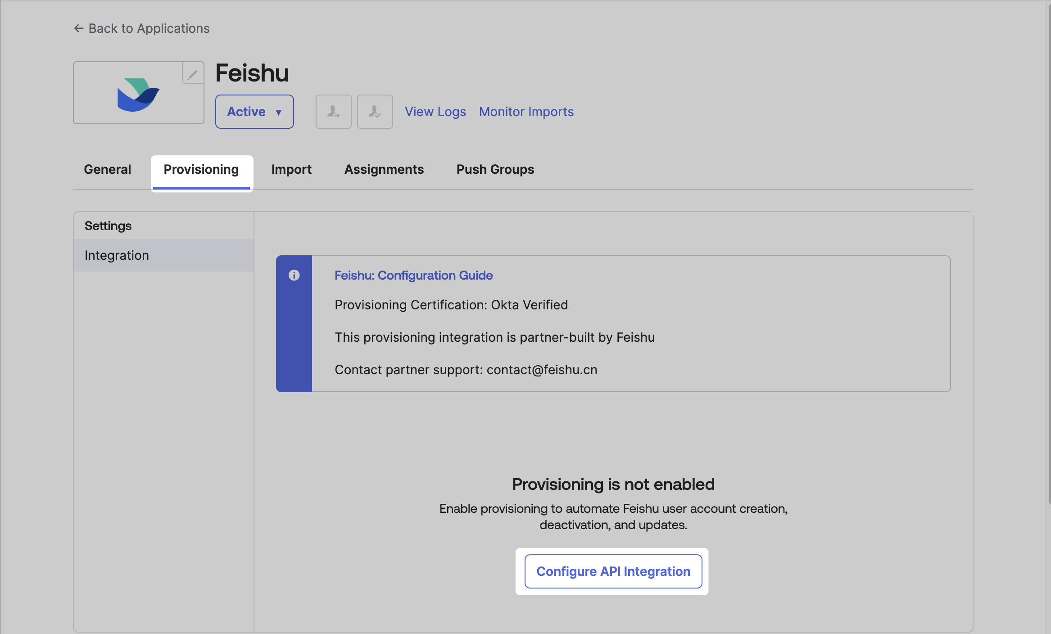
Task: Click the Assign to People icon button
Action: pos(334,112)
